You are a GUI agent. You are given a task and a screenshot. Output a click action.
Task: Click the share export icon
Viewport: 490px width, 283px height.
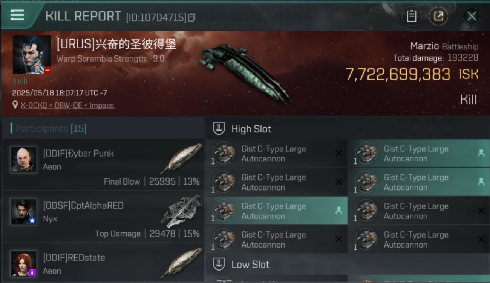(x=438, y=16)
